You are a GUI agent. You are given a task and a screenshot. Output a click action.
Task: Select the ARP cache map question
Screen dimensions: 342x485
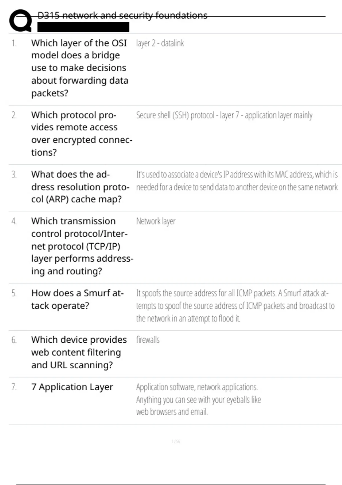point(80,187)
